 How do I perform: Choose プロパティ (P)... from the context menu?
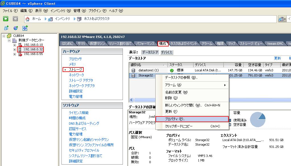click(192, 119)
